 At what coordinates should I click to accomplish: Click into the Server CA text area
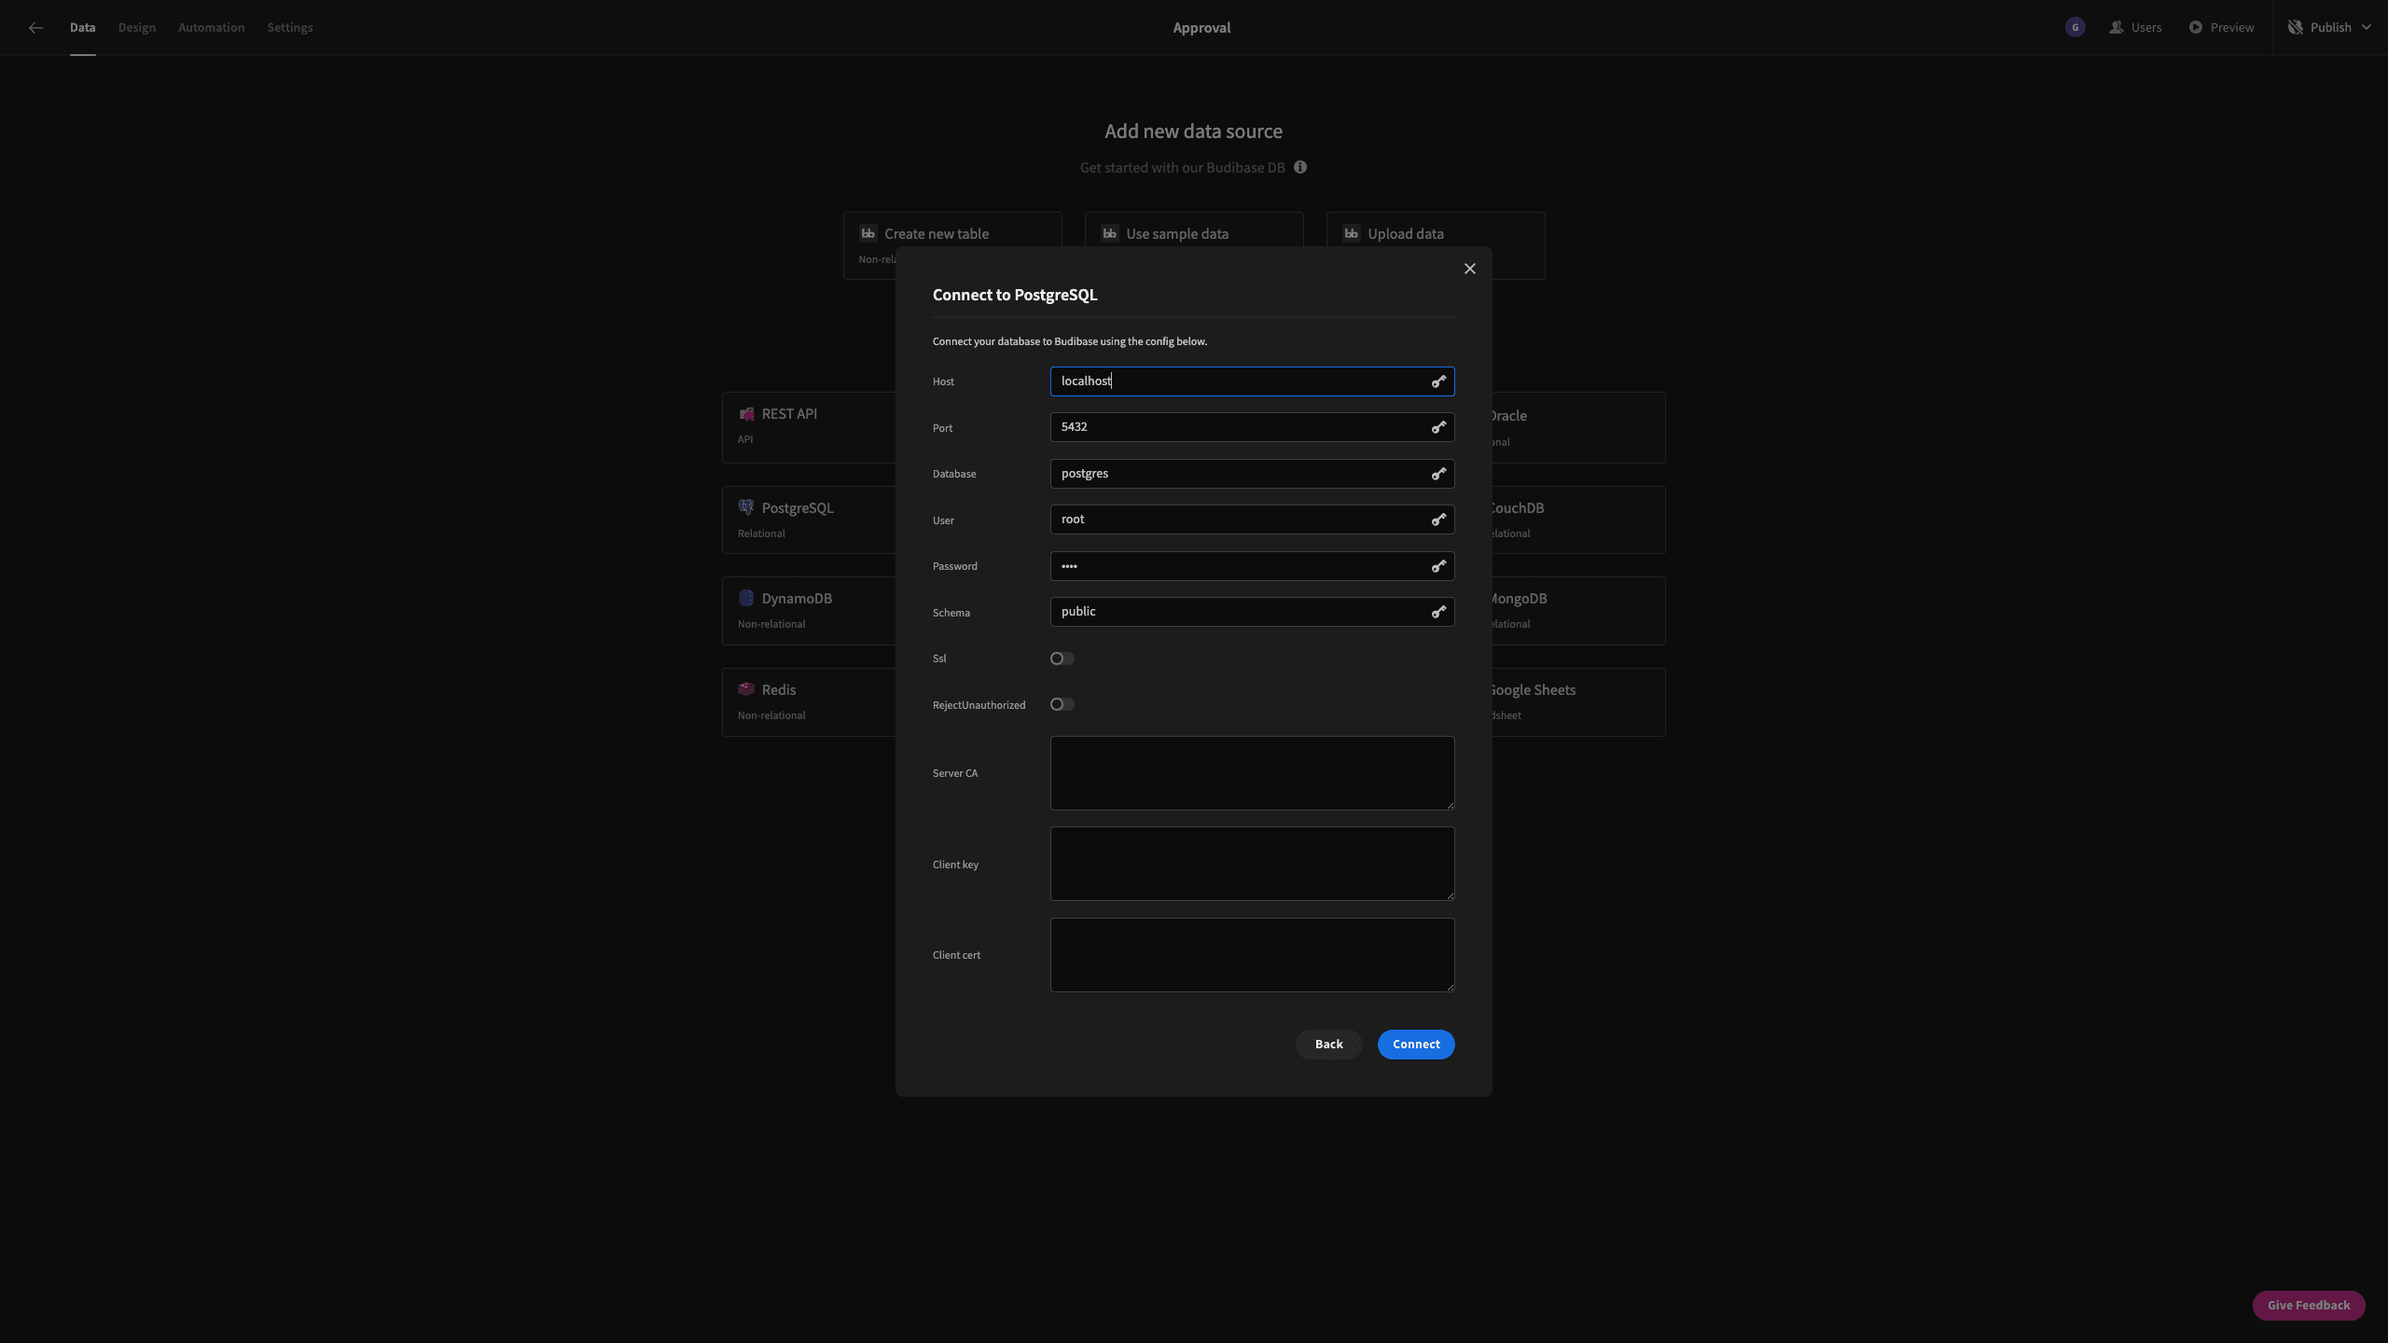[x=1252, y=773]
